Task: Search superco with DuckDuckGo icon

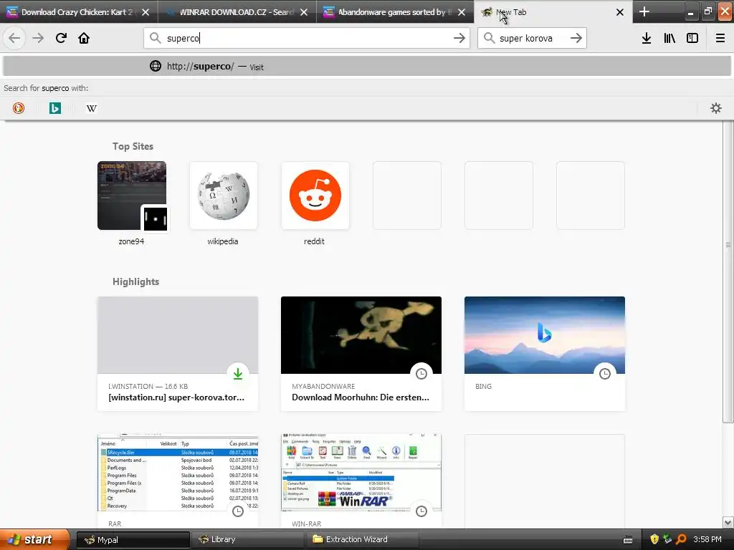Action: coord(18,108)
